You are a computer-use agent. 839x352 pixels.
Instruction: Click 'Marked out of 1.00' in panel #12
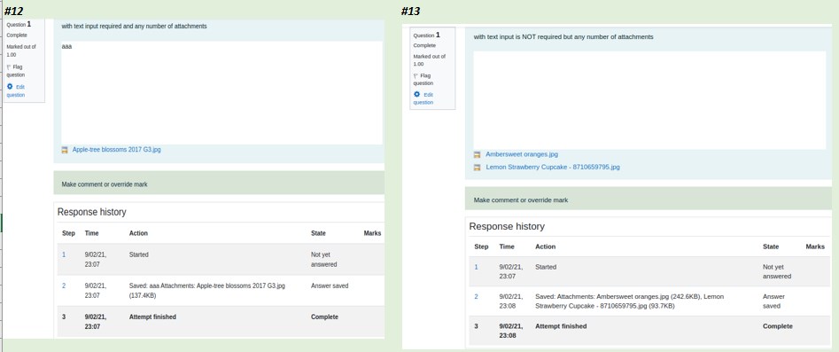21,51
